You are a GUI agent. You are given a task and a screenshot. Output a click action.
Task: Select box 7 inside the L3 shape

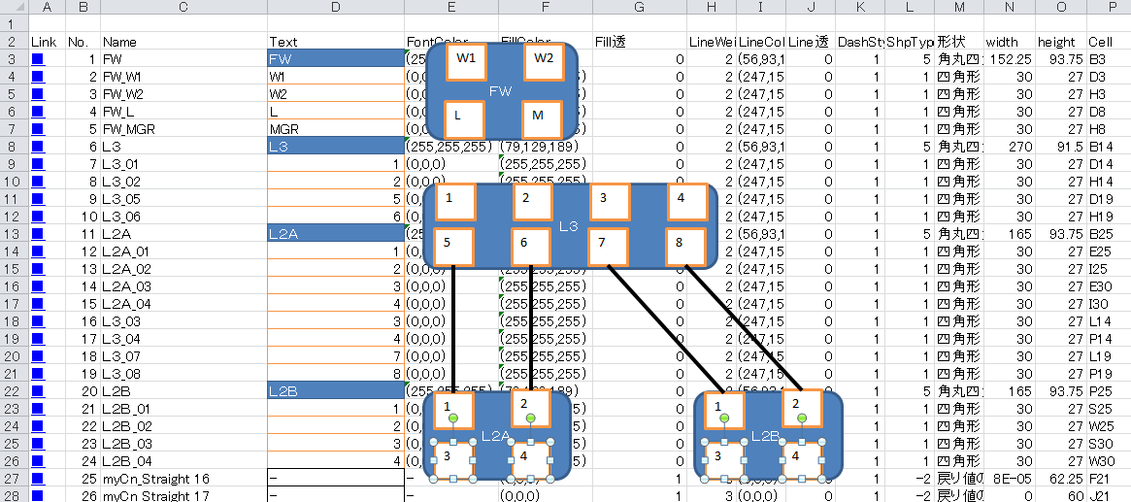608,247
